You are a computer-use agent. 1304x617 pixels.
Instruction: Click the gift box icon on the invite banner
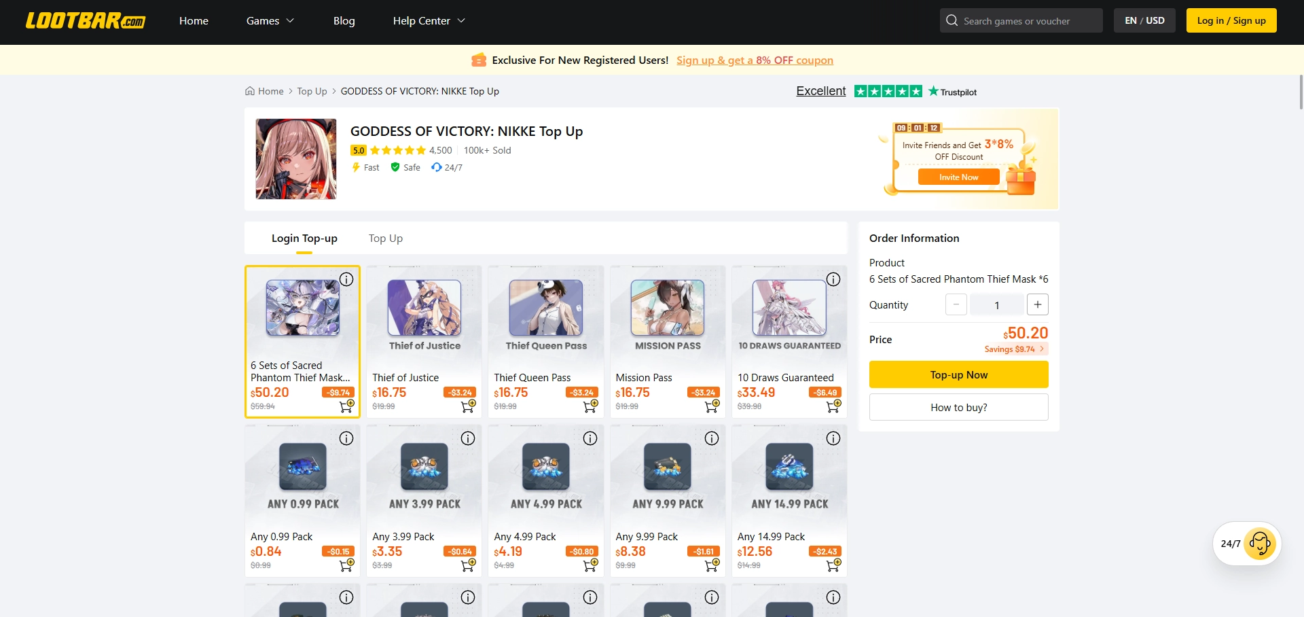pos(1021,181)
